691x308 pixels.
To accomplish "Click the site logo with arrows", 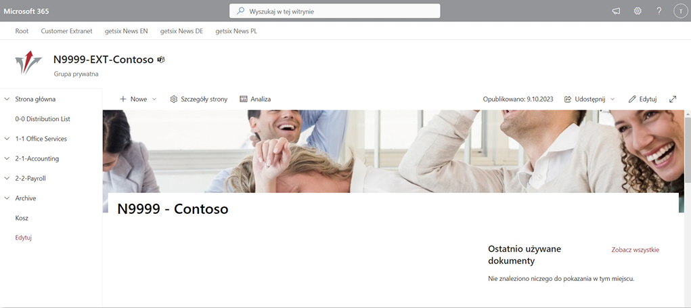I will (x=28, y=62).
